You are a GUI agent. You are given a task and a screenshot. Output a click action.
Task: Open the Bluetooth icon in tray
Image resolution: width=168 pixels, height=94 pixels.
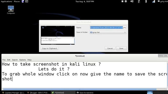click(146, 1)
